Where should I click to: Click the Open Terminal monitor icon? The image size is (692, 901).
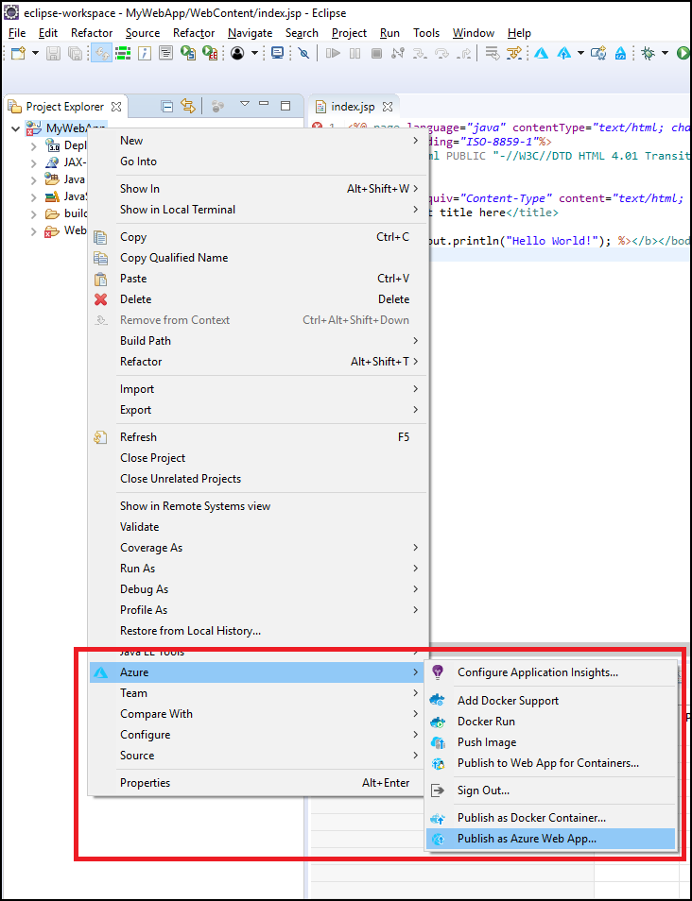click(277, 54)
